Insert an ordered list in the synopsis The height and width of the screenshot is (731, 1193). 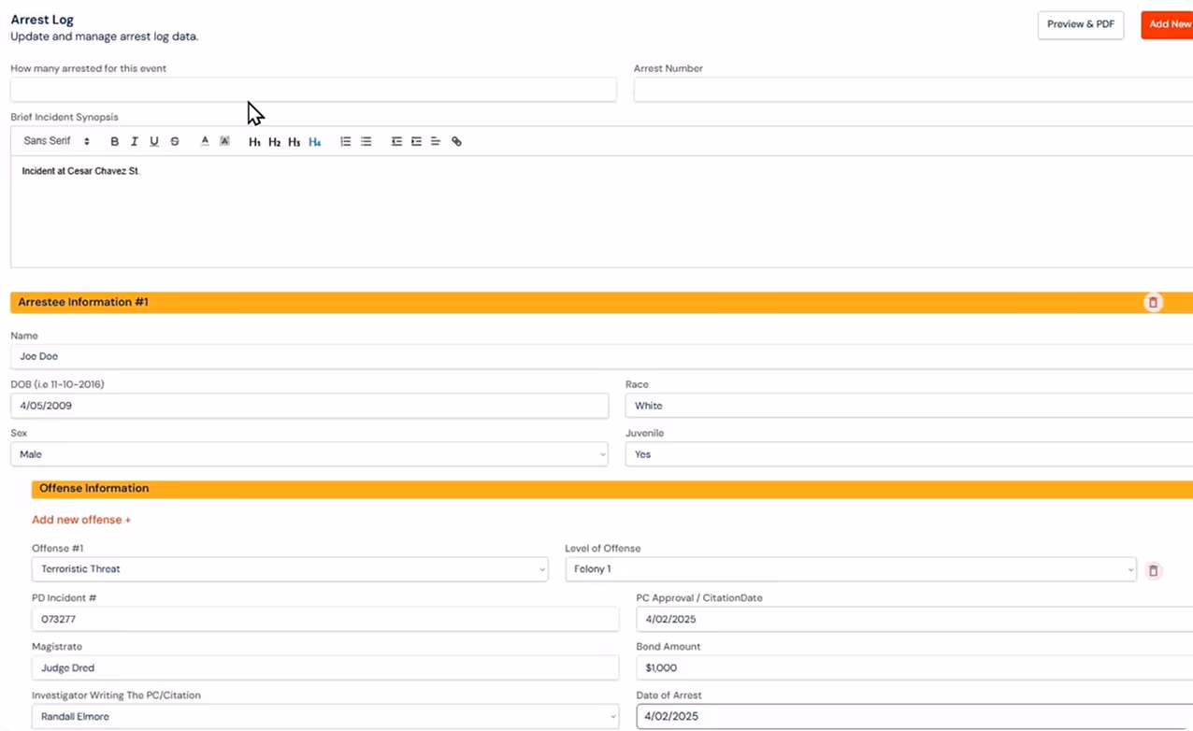(345, 141)
